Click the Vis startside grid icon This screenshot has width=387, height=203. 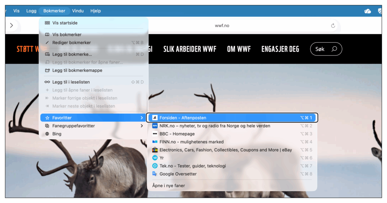click(47, 23)
